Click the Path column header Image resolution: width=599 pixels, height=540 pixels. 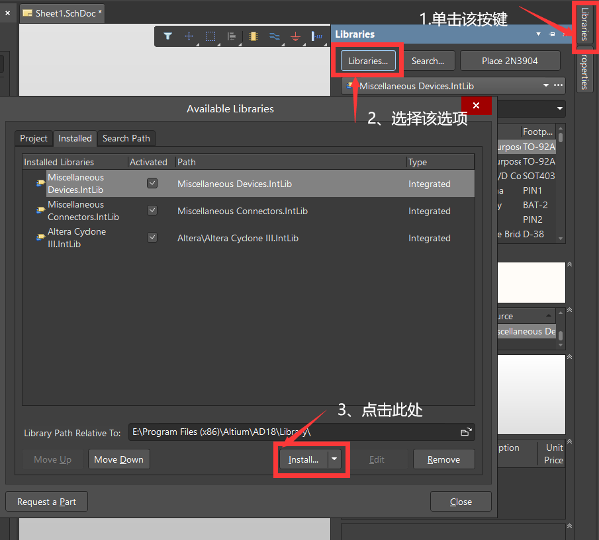click(291, 162)
